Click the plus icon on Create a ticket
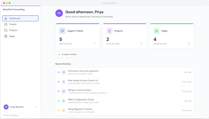Viewport: 209px width, 119px height. (x=59, y=54)
